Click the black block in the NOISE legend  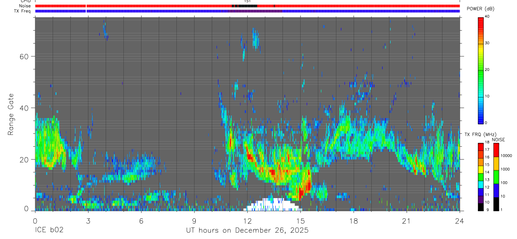tap(496, 203)
